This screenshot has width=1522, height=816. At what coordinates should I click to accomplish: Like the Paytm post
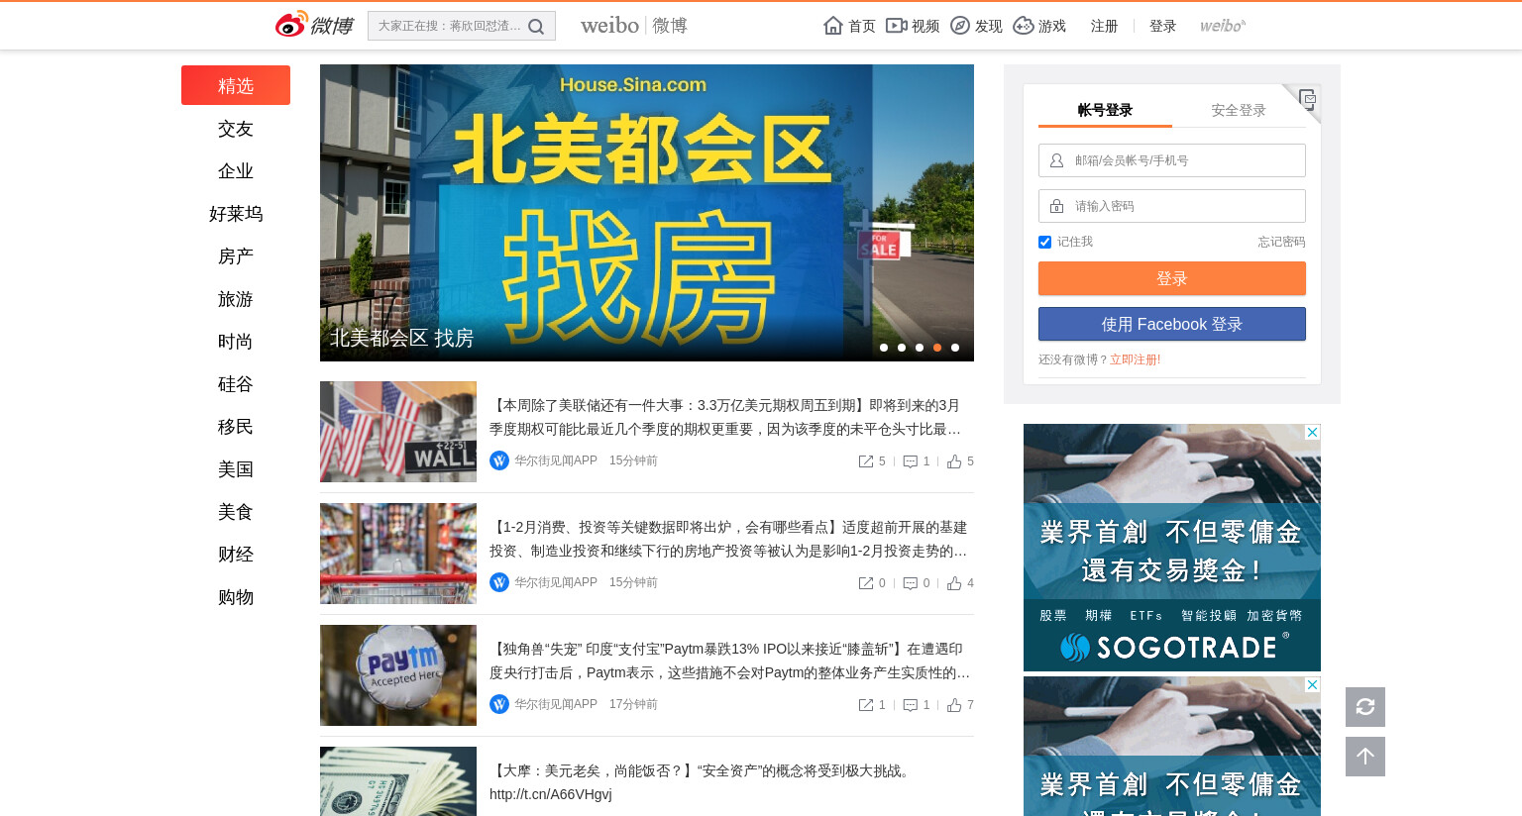tap(954, 705)
